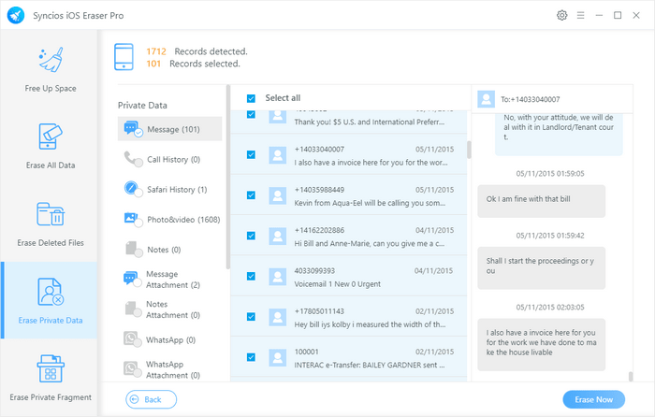Screen dimensions: 655x417
Task: Click the message list scrollbar thumb
Action: [x=469, y=150]
